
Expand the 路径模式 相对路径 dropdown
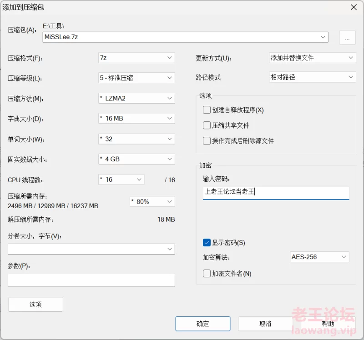312,77
